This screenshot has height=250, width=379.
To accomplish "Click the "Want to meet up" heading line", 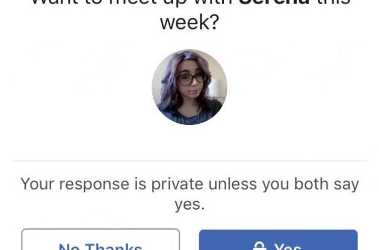I will [191, 2].
